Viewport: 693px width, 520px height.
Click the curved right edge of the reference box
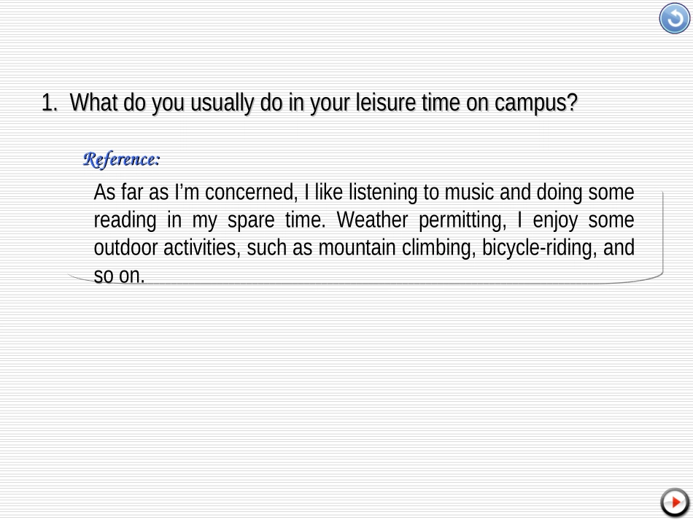click(x=662, y=233)
